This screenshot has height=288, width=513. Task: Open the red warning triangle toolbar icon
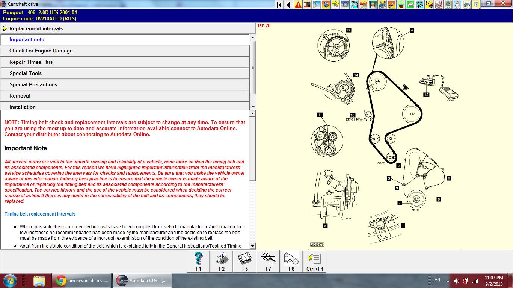click(298, 4)
